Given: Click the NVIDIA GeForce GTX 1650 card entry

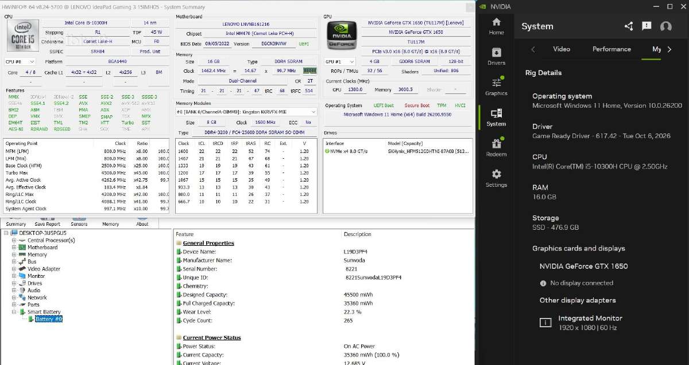Looking at the screenshot, I should point(583,266).
